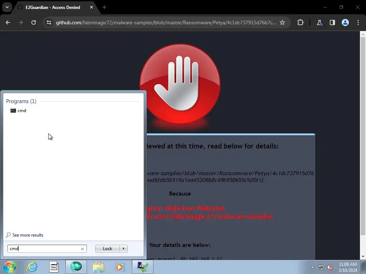The width and height of the screenshot is (366, 274).
Task: Click the scrollbar down arrow
Action: pyautogui.click(x=363, y=257)
